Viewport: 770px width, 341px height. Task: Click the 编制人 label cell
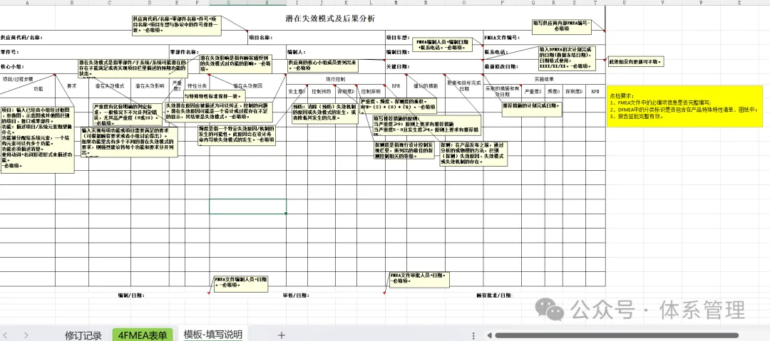coord(297,51)
